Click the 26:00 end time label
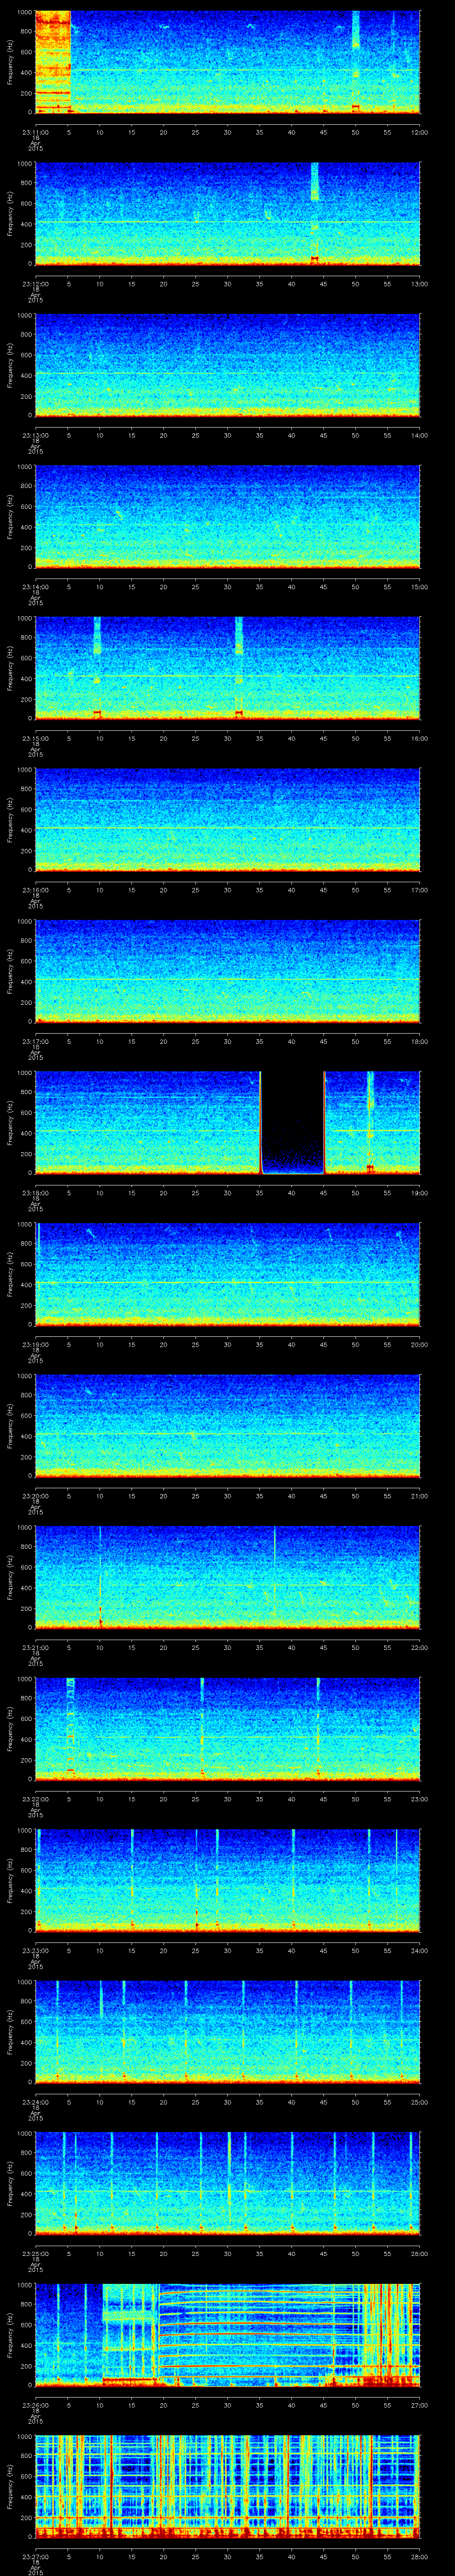The image size is (455, 2576). [x=419, y=2253]
